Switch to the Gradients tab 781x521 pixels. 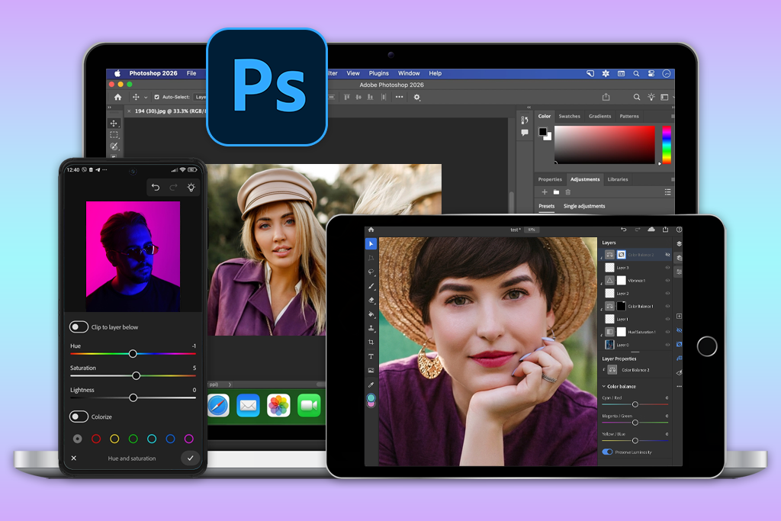(x=599, y=116)
